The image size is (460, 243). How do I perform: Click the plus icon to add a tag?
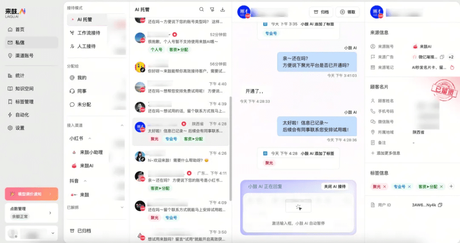pos(451,186)
